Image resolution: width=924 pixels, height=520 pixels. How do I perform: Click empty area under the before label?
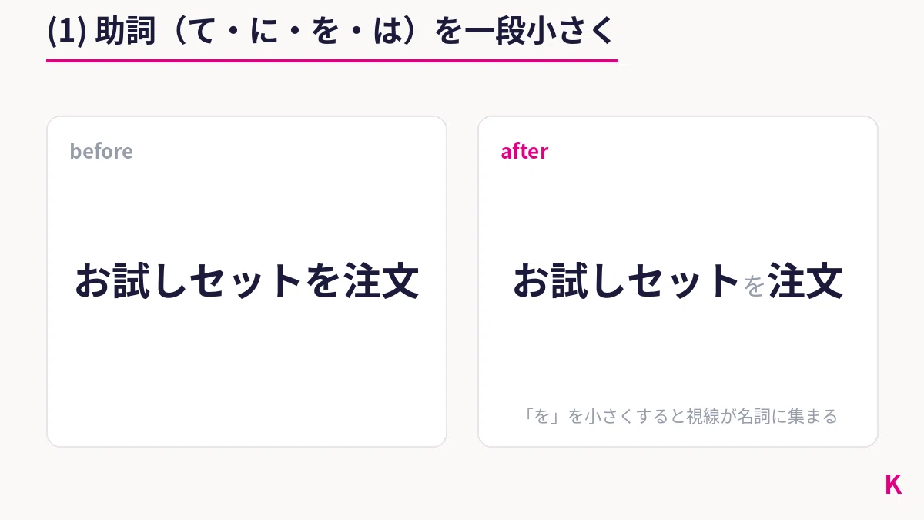coord(246,208)
